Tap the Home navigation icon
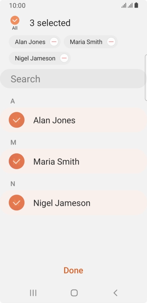 click(74, 293)
